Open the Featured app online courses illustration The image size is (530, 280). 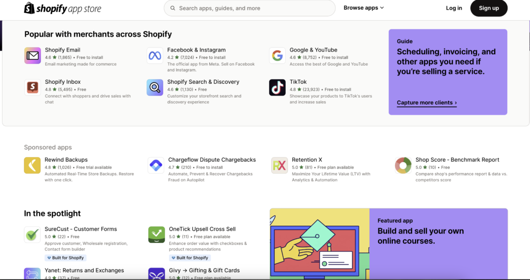(x=319, y=244)
